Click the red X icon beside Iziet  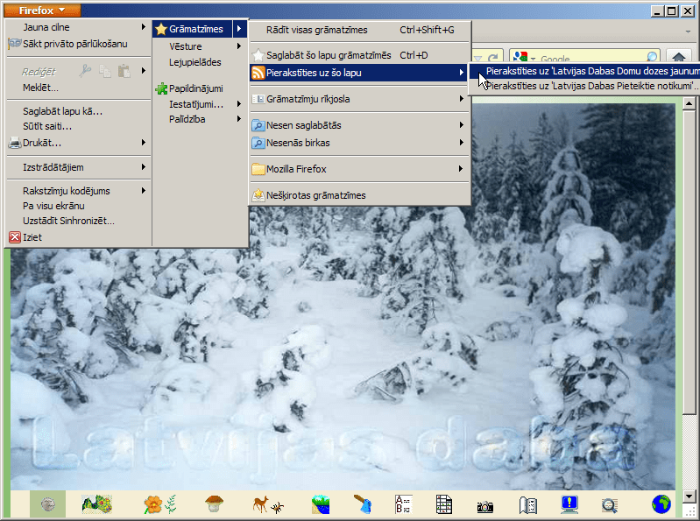click(x=15, y=237)
